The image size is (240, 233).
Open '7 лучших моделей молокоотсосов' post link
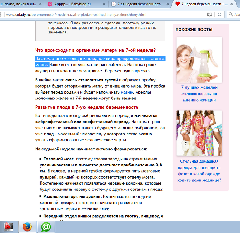pos(199,94)
